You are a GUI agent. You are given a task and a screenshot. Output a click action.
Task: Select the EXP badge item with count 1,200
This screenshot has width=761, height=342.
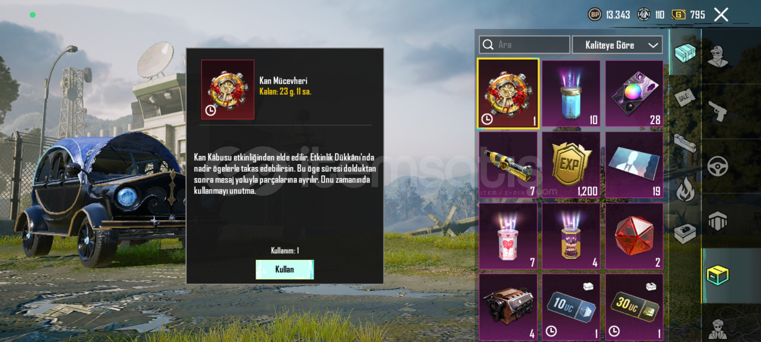571,165
